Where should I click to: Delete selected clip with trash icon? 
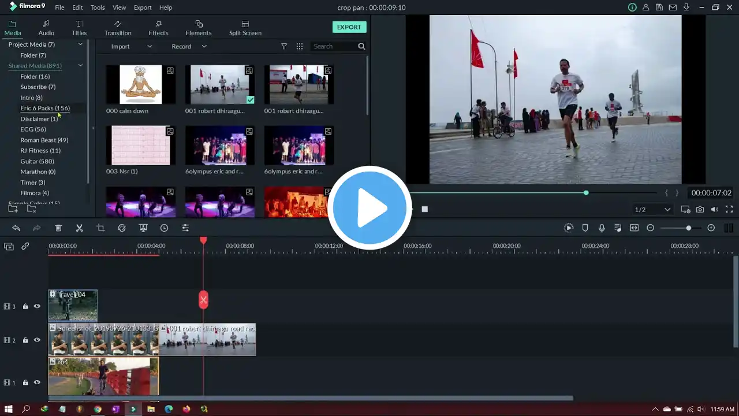tap(58, 228)
